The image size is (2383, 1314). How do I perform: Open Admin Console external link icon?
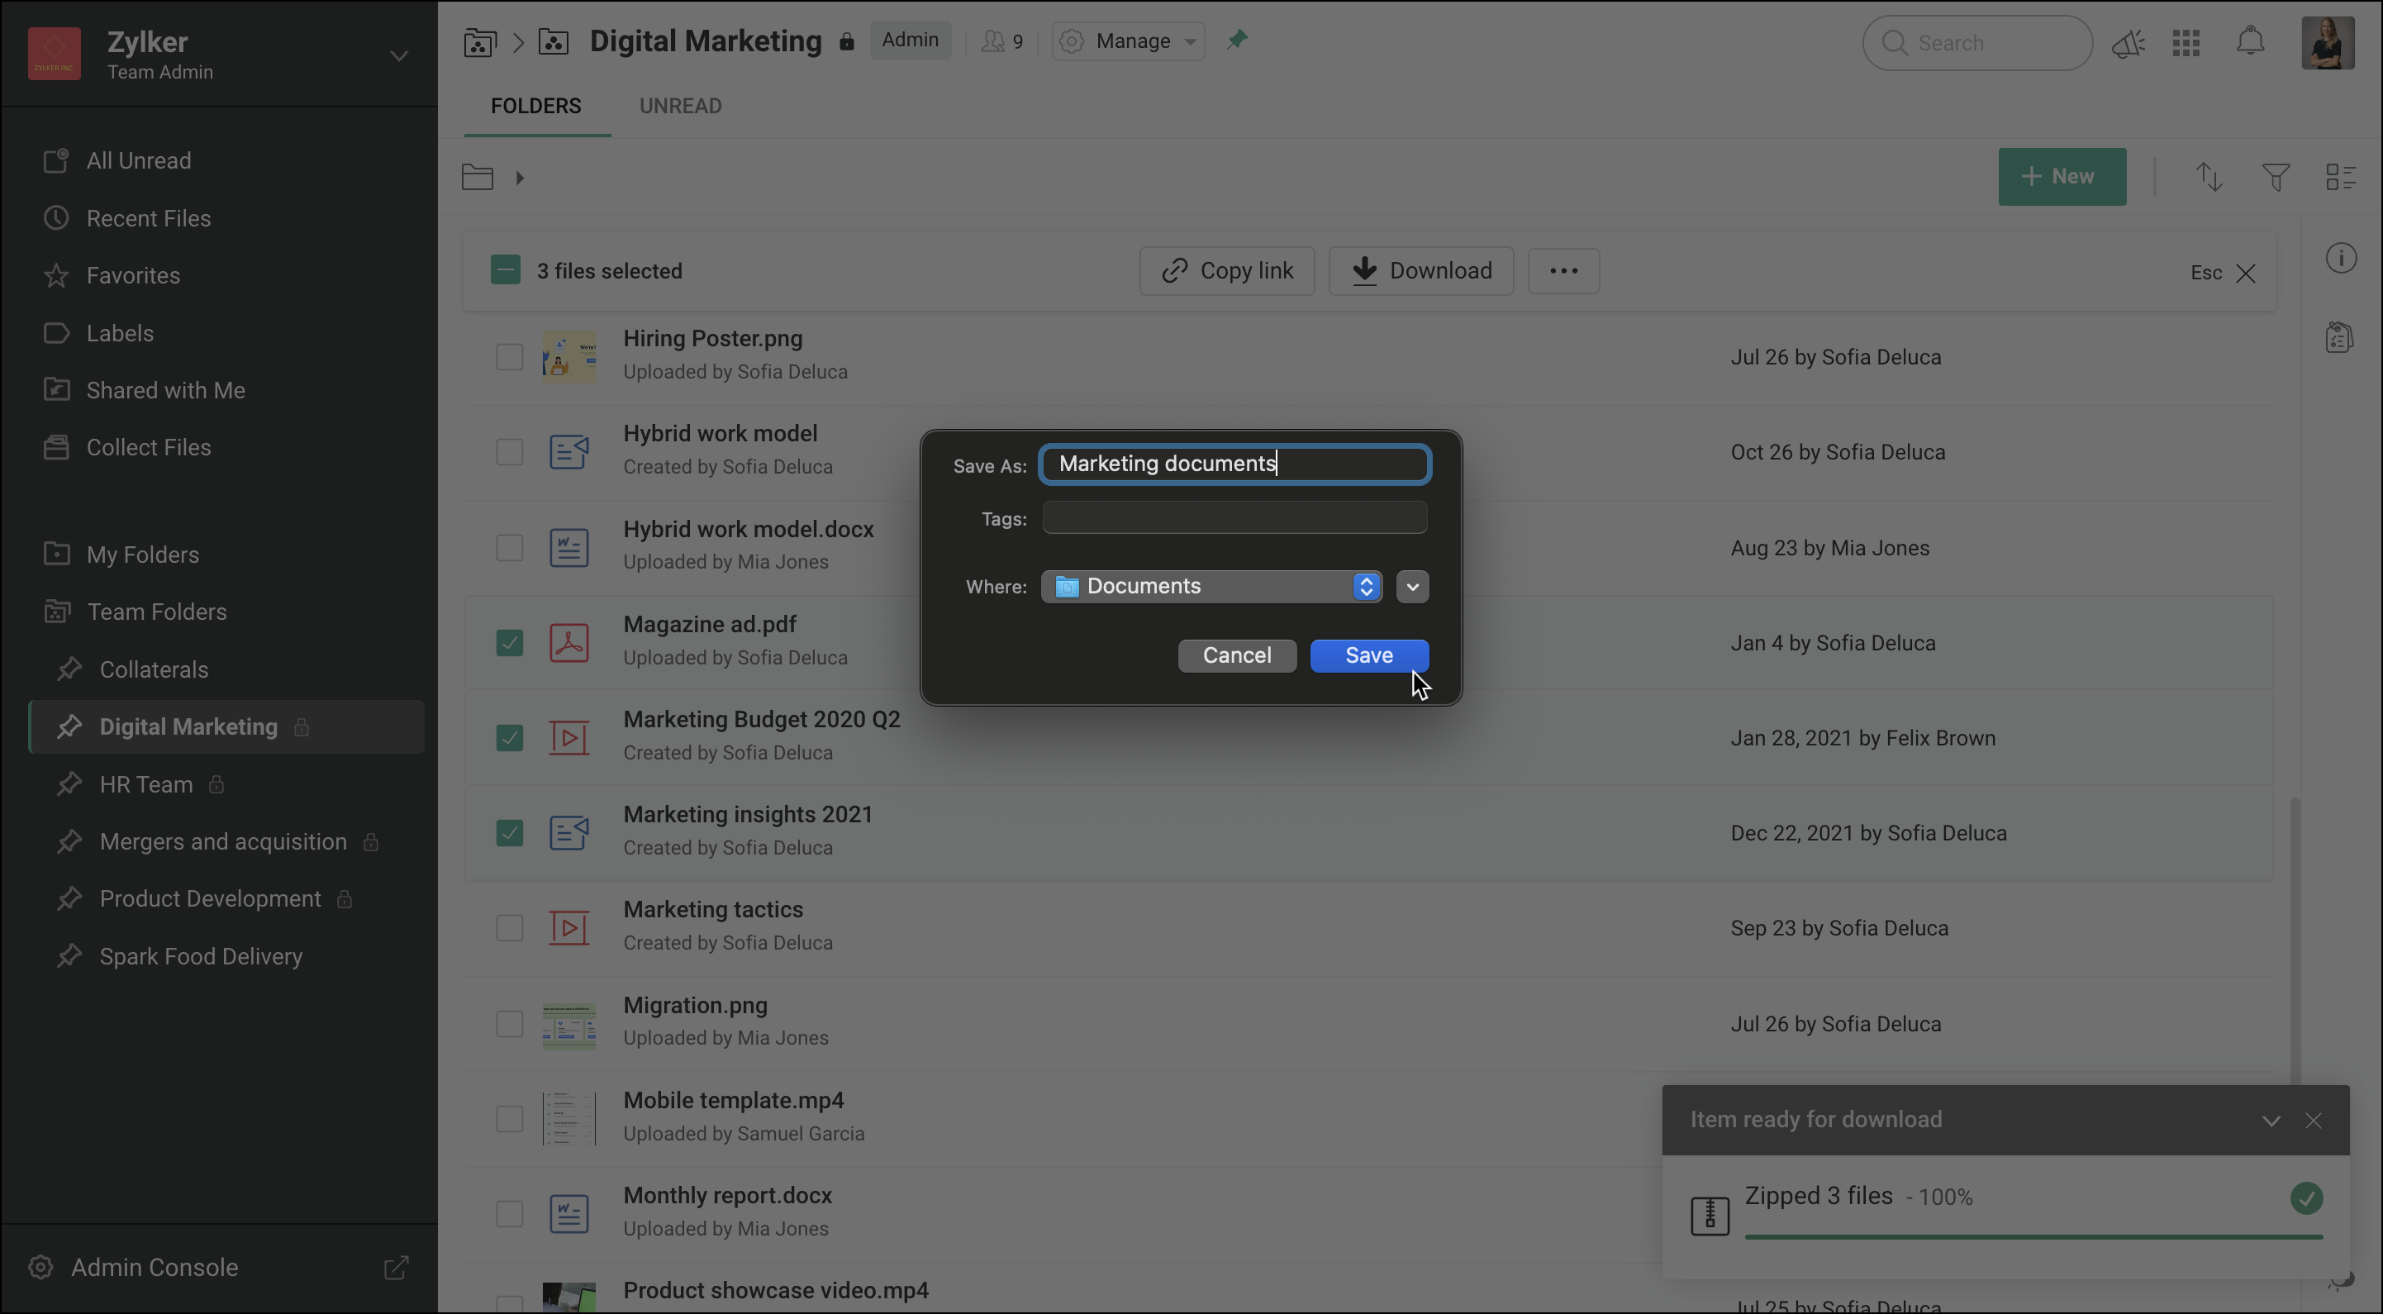pyautogui.click(x=396, y=1267)
